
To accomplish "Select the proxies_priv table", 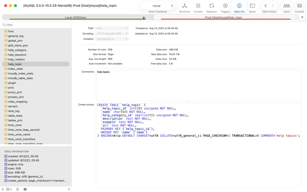I will click(x=36, y=97).
